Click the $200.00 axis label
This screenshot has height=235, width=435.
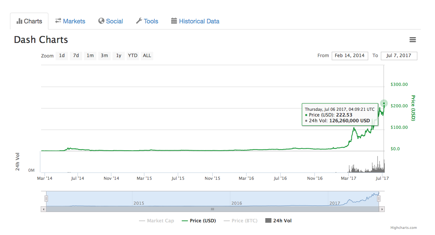[399, 106]
